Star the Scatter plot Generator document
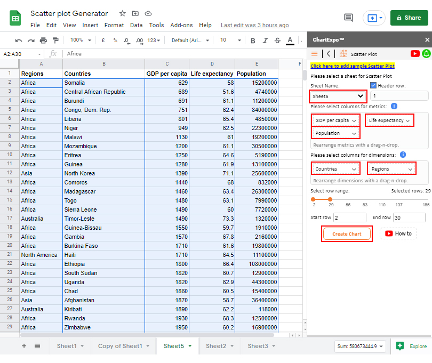 [x=123, y=13]
